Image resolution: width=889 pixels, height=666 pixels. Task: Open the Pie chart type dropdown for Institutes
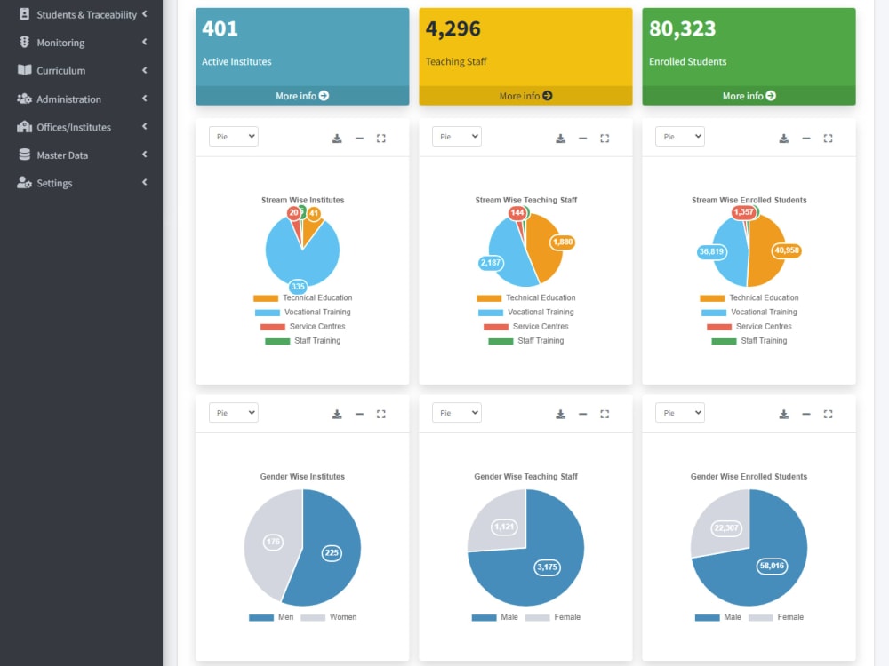tap(233, 136)
